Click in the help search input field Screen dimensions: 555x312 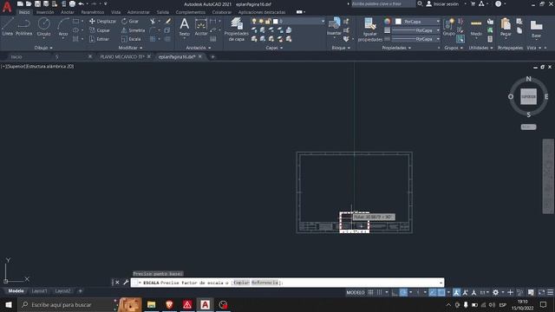click(x=383, y=3)
